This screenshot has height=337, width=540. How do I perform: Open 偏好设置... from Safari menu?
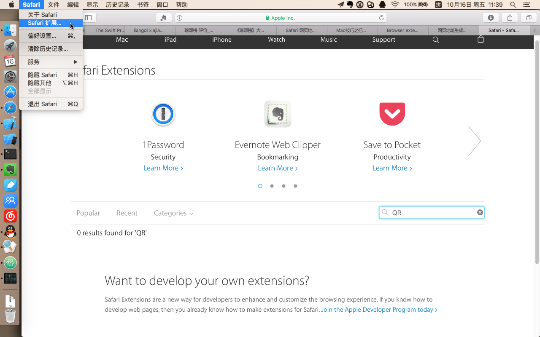click(51, 36)
